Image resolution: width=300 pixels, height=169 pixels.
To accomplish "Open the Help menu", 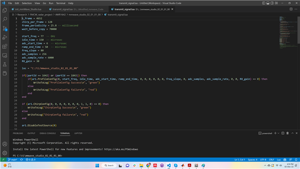I will tap(71, 3).
